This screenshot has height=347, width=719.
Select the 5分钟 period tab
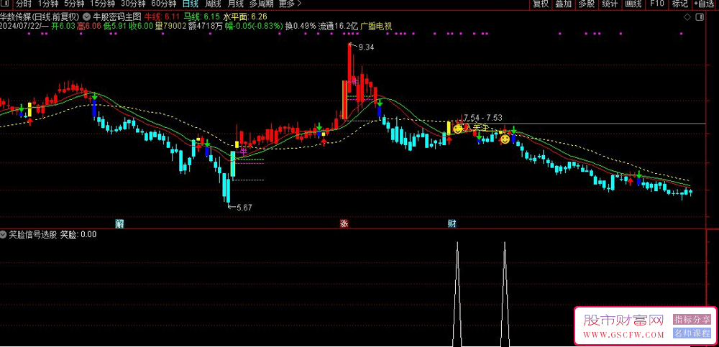(x=74, y=4)
